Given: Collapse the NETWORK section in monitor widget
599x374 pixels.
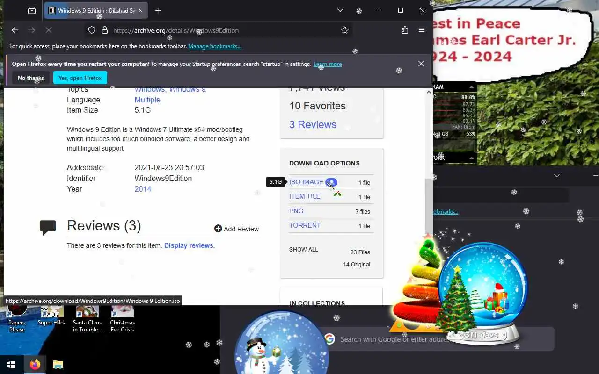Looking at the screenshot, I should click(x=471, y=158).
